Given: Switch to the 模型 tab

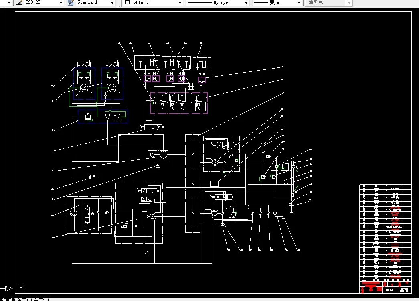Looking at the screenshot, I should 8,300.
